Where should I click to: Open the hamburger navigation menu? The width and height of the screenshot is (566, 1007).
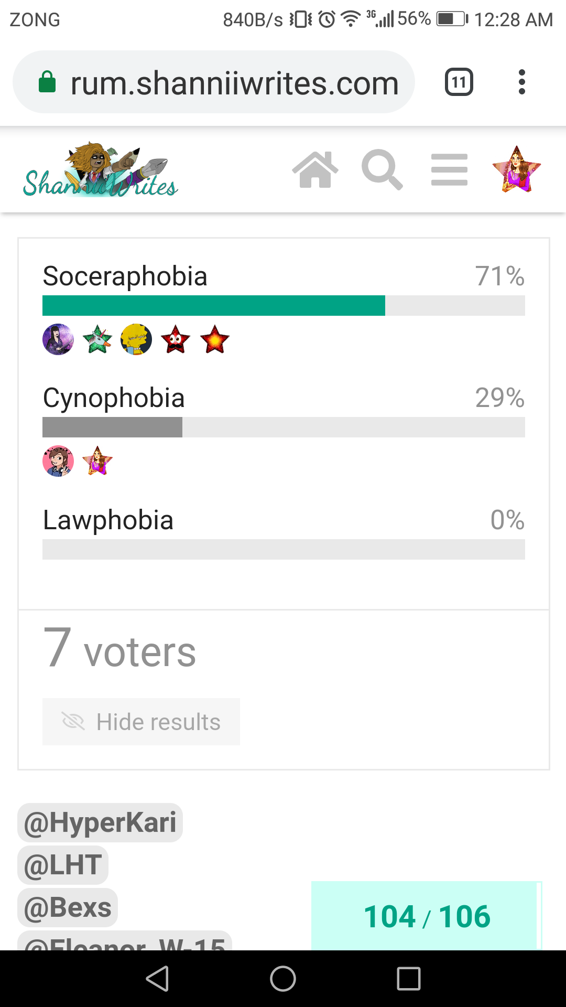(x=449, y=169)
